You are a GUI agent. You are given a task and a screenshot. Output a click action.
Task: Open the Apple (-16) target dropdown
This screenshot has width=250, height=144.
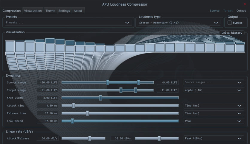214,90
